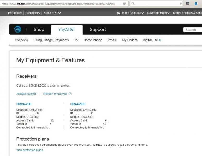The height and width of the screenshot is (156, 202).
Task: Click the Pocket save icon
Action: point(188,4)
